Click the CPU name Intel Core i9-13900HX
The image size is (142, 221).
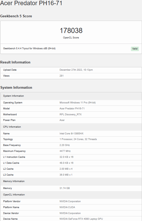[x=72, y=134]
